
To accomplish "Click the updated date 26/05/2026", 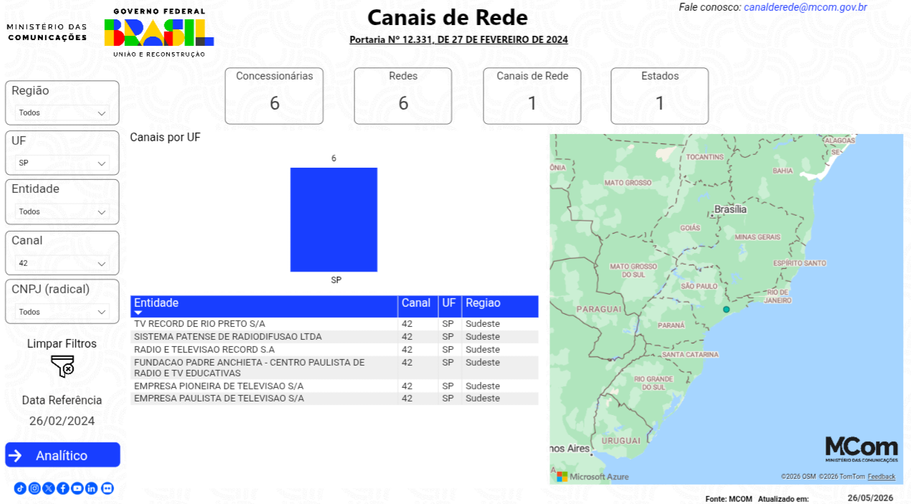I will click(x=870, y=498).
